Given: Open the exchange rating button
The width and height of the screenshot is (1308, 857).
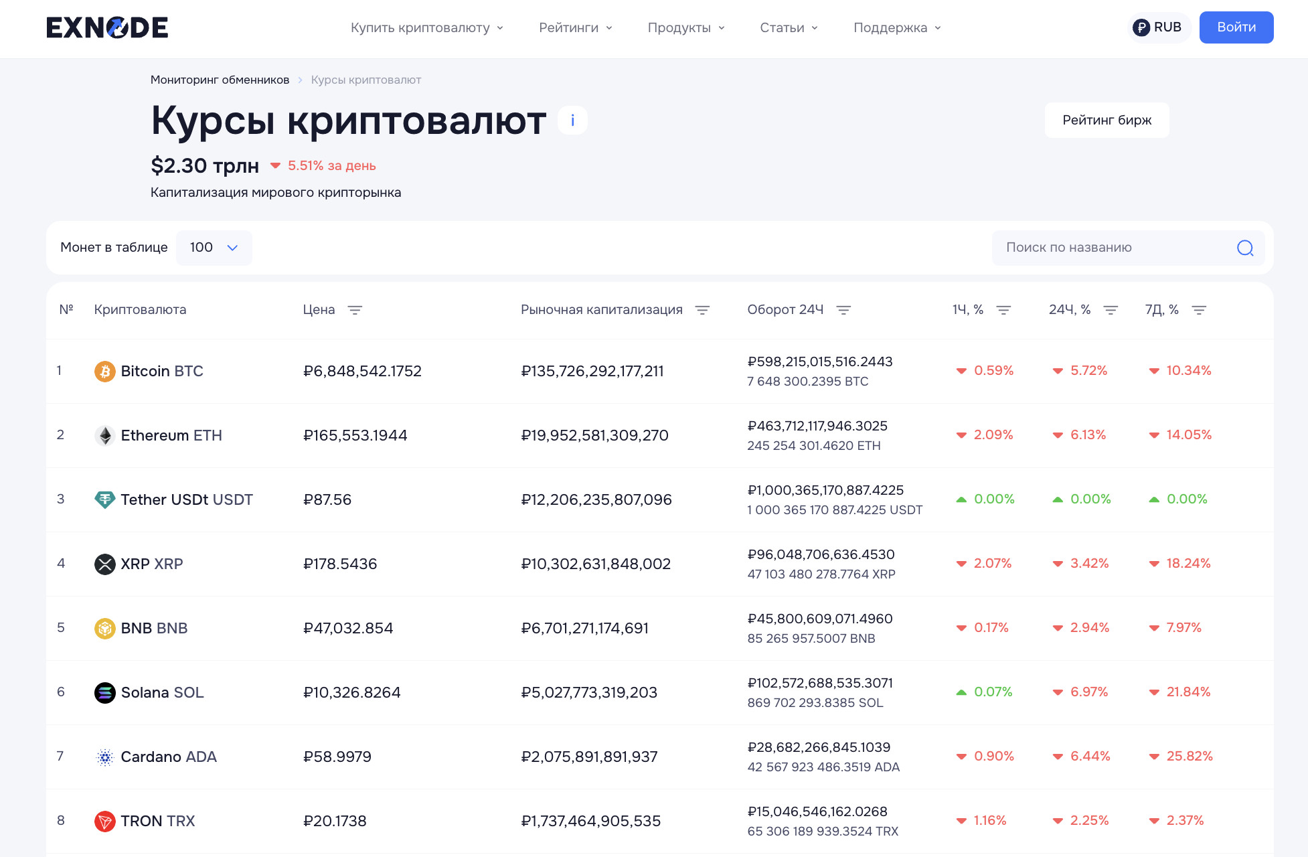Looking at the screenshot, I should click(1107, 121).
